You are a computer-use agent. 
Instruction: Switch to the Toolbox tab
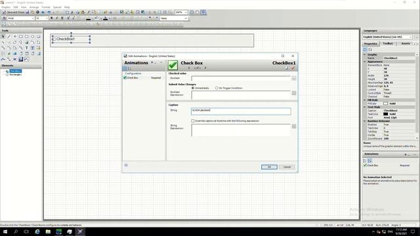click(388, 43)
